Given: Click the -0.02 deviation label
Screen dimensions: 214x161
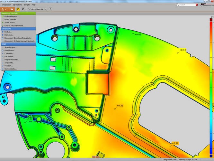Looking at the screenshot, I should click(30, 119).
